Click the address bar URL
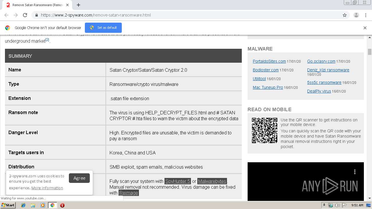This screenshot has width=372, height=209. (x=96, y=15)
